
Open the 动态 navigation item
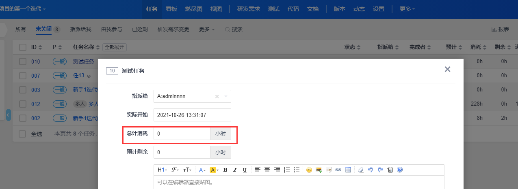click(359, 9)
